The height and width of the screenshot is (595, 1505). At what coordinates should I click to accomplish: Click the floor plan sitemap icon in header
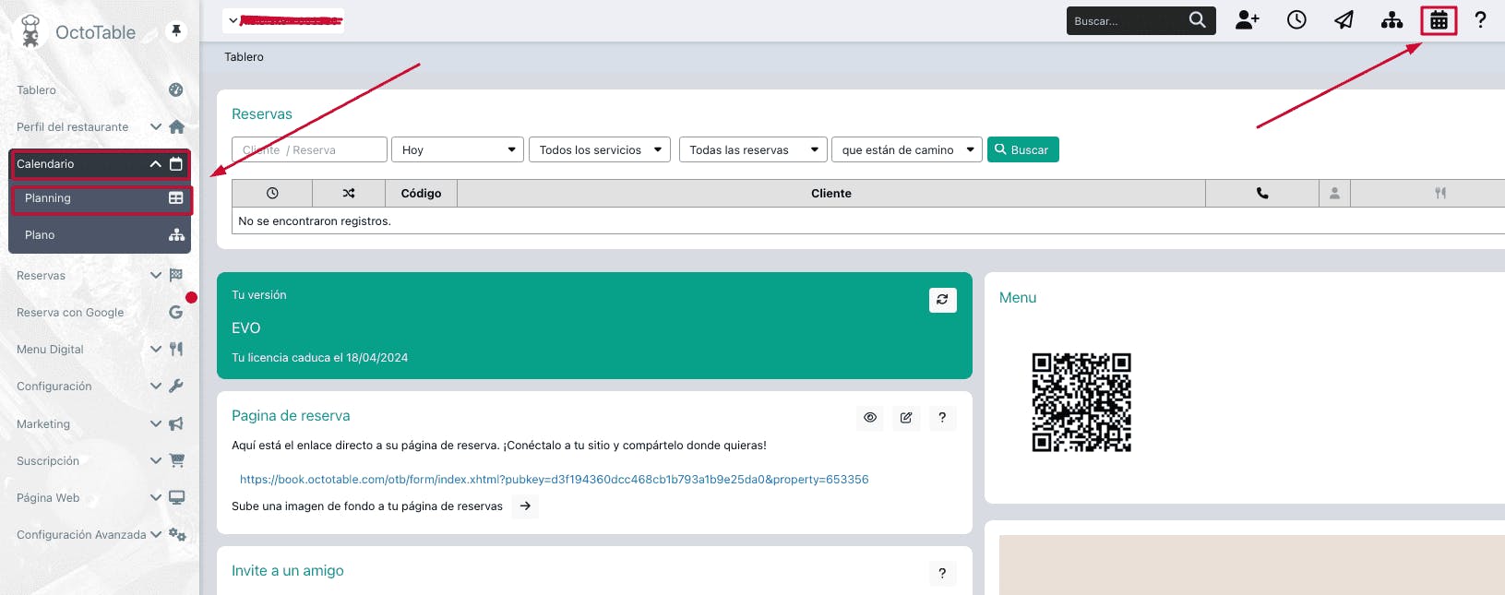point(1392,19)
